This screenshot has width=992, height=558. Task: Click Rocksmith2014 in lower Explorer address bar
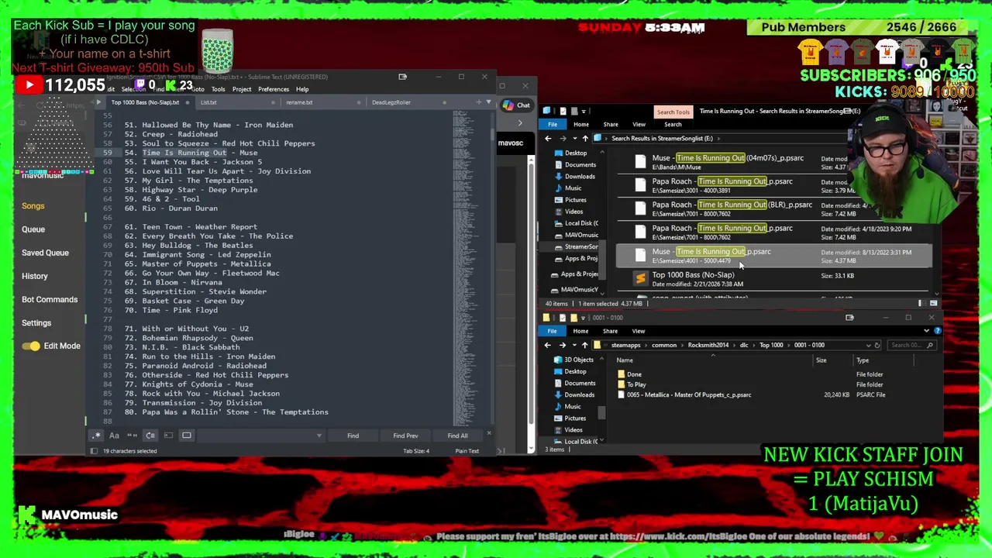(x=708, y=345)
